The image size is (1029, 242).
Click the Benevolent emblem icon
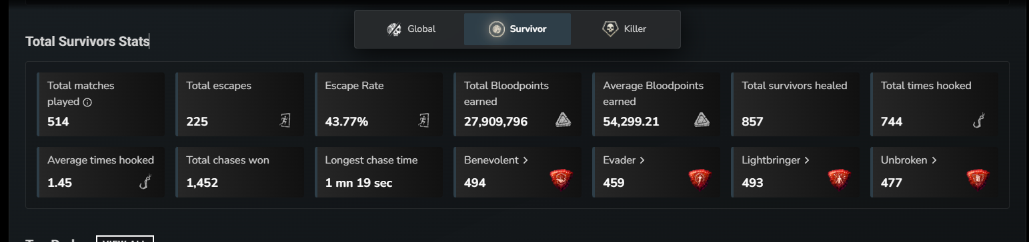pyautogui.click(x=561, y=179)
